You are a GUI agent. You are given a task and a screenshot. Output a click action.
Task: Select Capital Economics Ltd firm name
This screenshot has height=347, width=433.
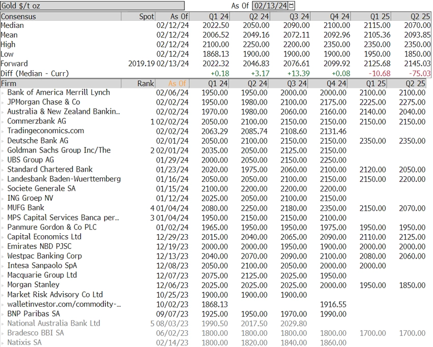(44, 237)
